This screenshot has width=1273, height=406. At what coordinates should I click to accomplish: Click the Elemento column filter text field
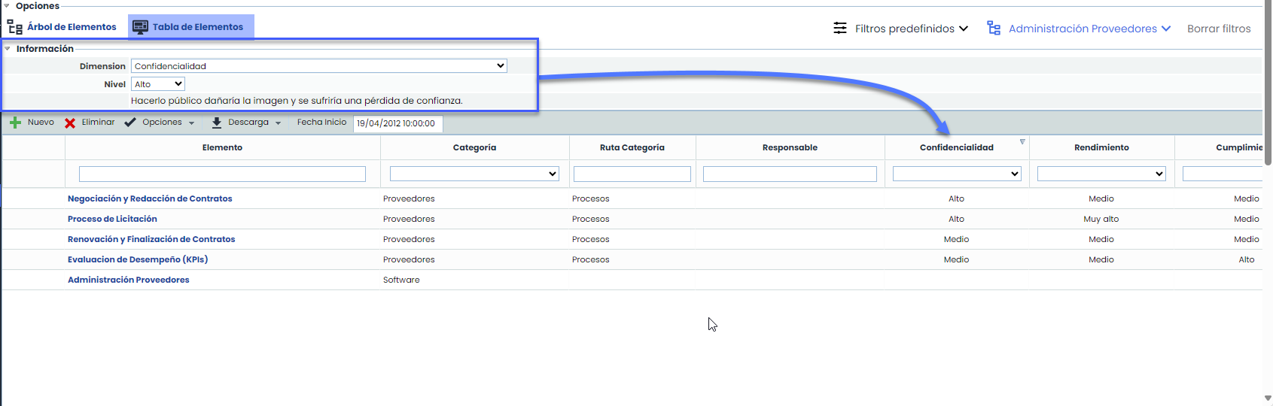[x=222, y=174]
